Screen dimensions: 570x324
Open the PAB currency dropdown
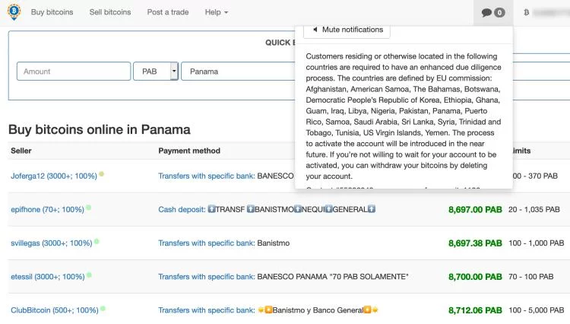coord(156,71)
